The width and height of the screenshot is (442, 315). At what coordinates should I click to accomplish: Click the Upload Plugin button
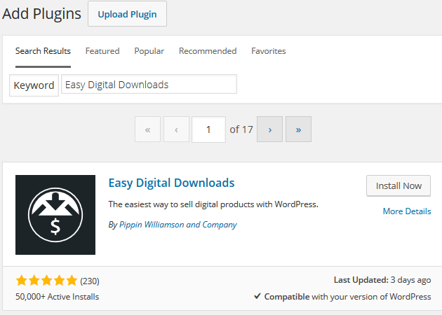click(x=127, y=14)
